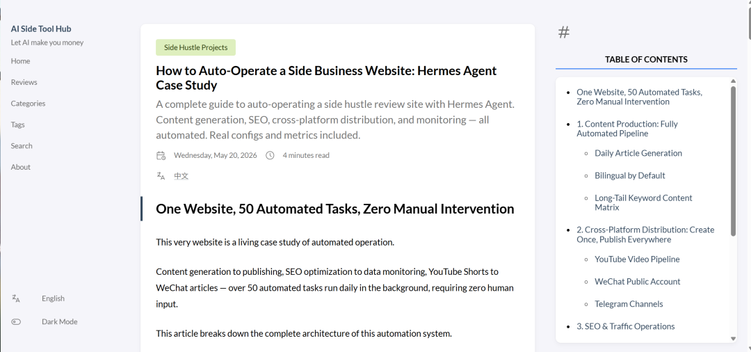The height and width of the screenshot is (352, 751).
Task: Click the language icon beside English in sidebar
Action: 16,298
